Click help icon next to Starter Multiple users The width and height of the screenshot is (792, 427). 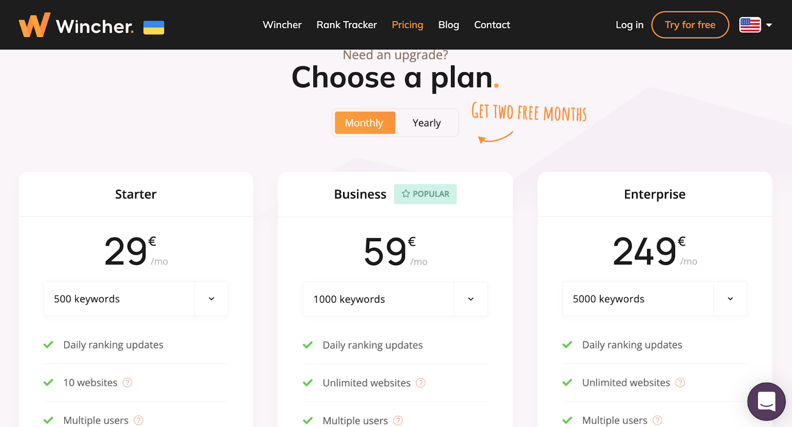[139, 420]
